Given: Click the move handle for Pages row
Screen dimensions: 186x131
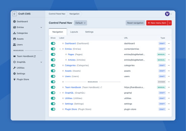Looking at the screenshot, I should point(66,54).
